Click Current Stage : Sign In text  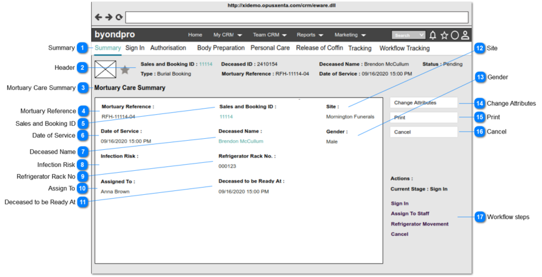pos(419,189)
